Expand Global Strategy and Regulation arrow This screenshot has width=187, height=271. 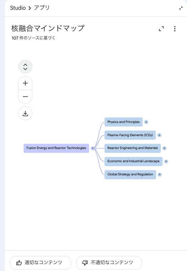[x=160, y=175]
